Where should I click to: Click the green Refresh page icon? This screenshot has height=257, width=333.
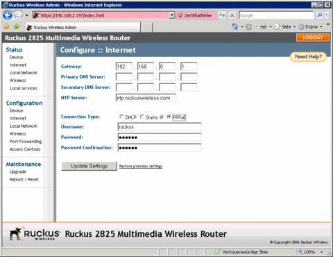click(222, 15)
